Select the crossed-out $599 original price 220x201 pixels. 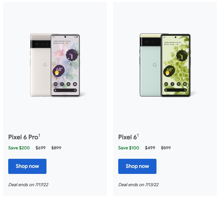point(166,148)
